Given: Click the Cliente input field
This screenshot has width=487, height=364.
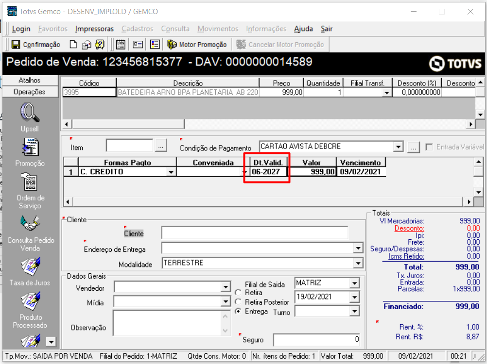Looking at the screenshot, I should [x=255, y=232].
